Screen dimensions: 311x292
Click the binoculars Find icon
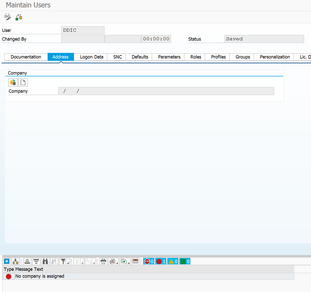(45, 261)
